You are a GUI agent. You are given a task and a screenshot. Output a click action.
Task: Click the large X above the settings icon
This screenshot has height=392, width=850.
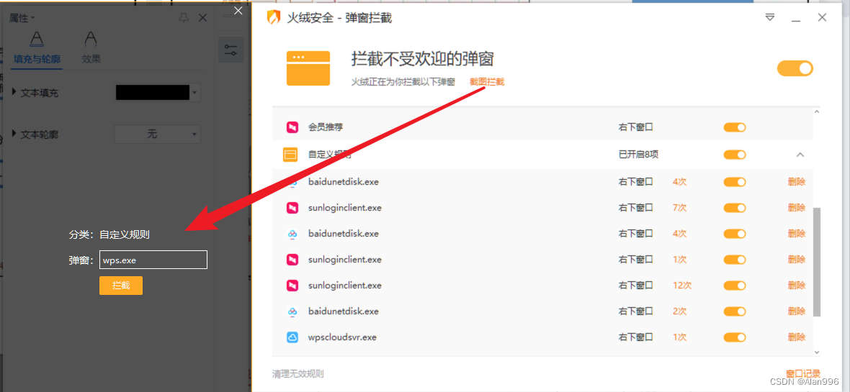point(238,10)
